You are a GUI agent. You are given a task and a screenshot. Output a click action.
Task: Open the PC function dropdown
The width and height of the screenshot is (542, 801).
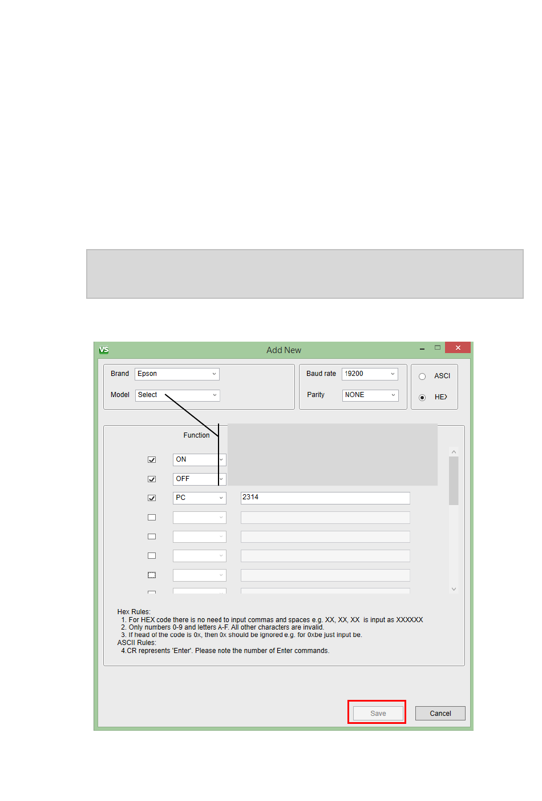click(200, 498)
